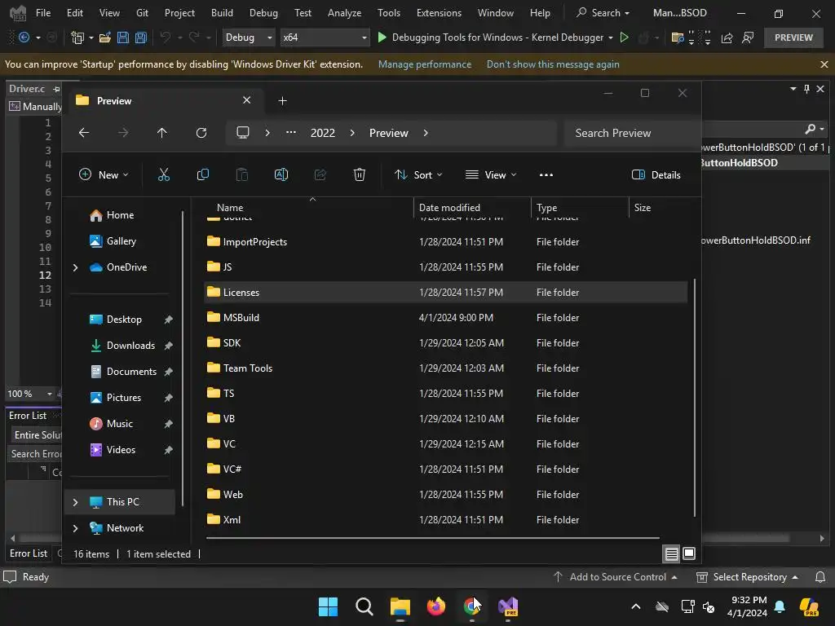The image size is (835, 626).
Task: Open the Debug configuration dropdown
Action: tap(249, 37)
